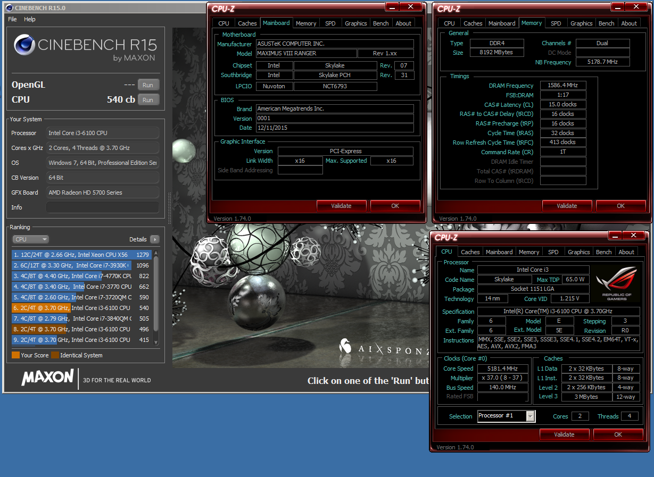Click the Core Speed 5181.4 MHz value
The width and height of the screenshot is (654, 477).
(x=503, y=369)
